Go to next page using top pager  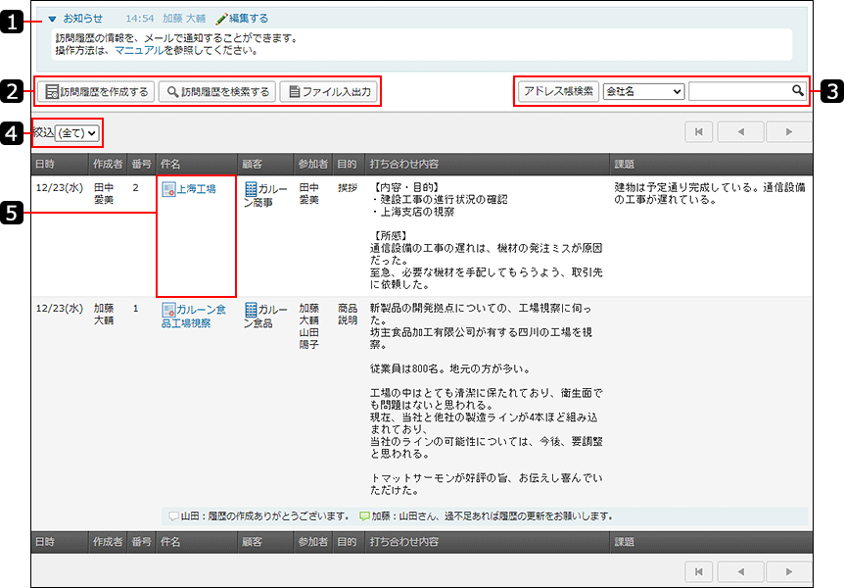point(788,132)
